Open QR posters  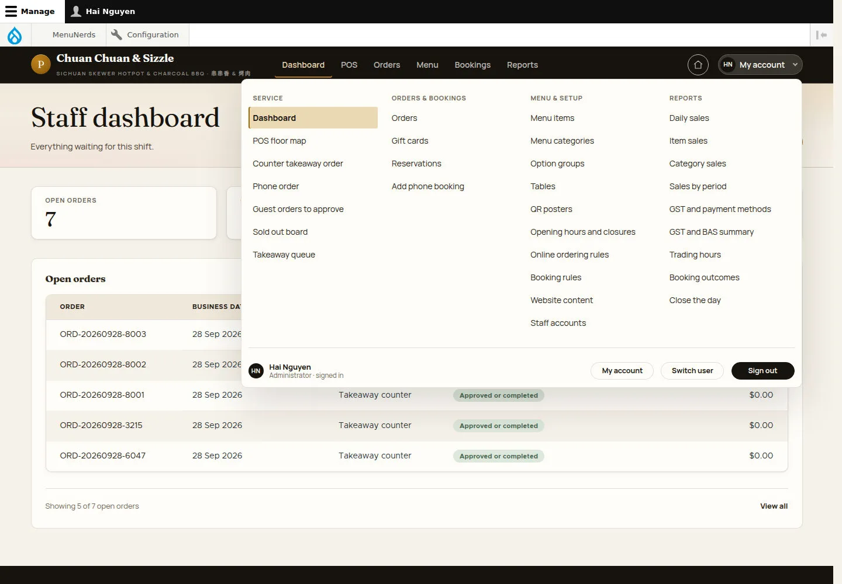point(551,209)
